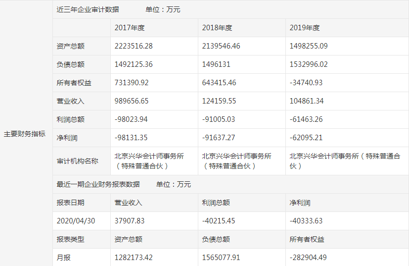Select the value -40215.45

pos(219,221)
